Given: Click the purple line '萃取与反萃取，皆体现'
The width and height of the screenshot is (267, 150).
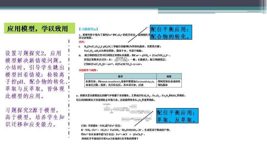Looking at the screenshot, I should pos(35,89).
